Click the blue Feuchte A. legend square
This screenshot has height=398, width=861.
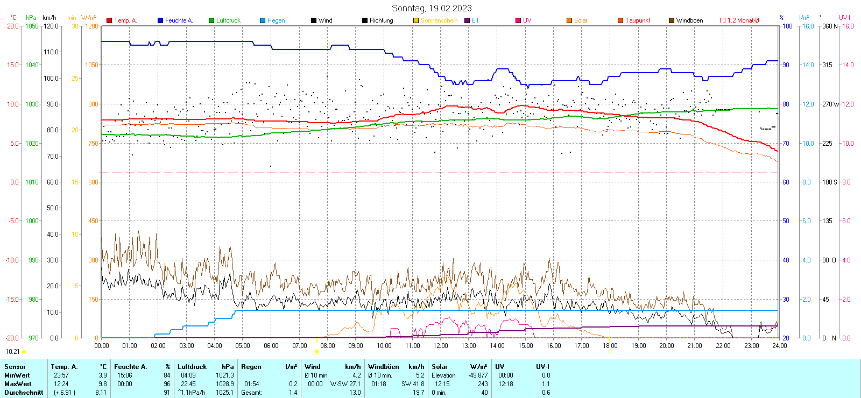point(160,20)
